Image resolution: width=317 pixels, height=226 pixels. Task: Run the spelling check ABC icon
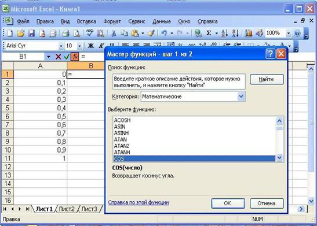90,33
